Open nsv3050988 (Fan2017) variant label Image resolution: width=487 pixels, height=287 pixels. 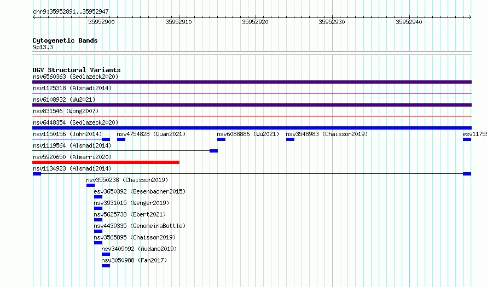[x=134, y=260]
